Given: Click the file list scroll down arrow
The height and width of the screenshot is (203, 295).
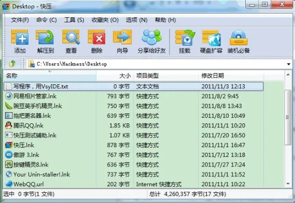Looking at the screenshot, I should click(x=288, y=184).
